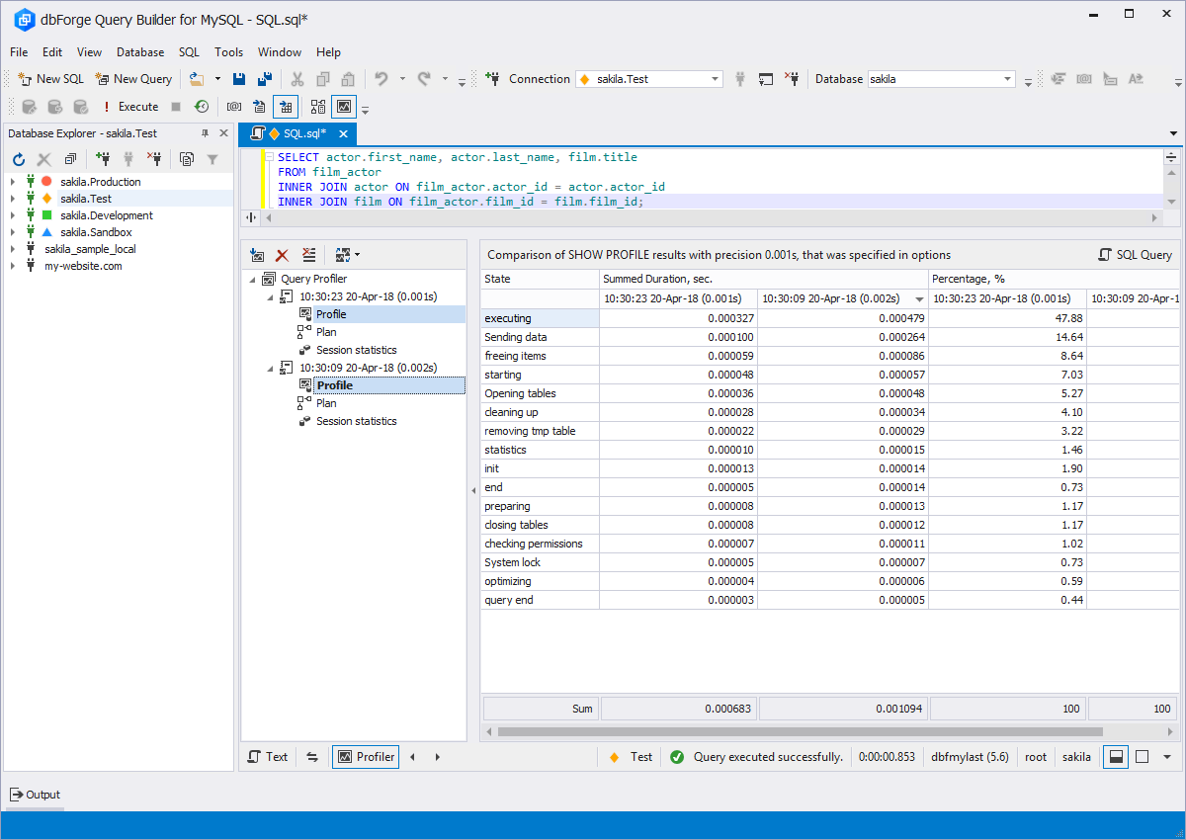Image resolution: width=1186 pixels, height=840 pixels.
Task: Open the query execution history icon
Action: pyautogui.click(x=202, y=107)
